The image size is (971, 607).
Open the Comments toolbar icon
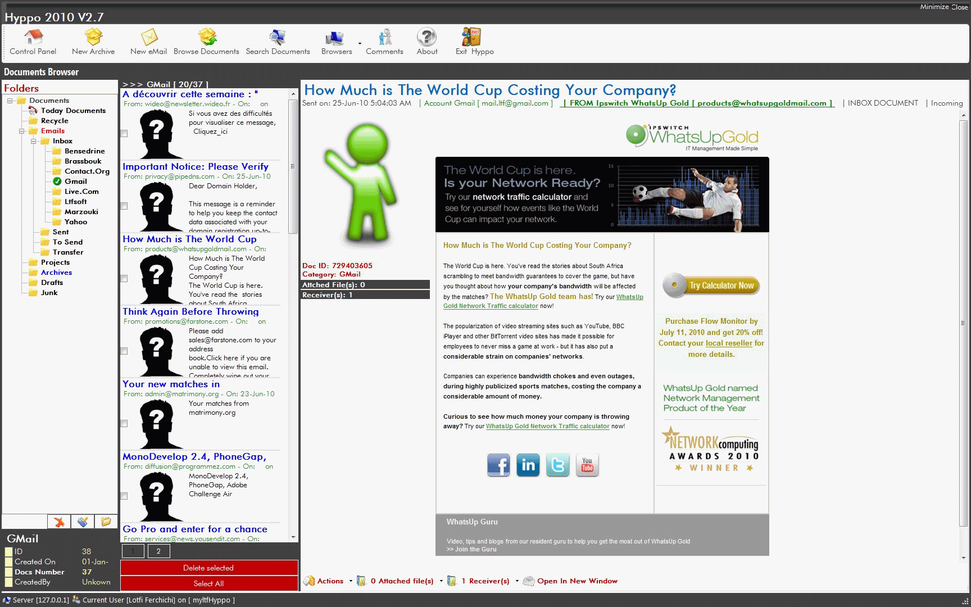pyautogui.click(x=385, y=37)
